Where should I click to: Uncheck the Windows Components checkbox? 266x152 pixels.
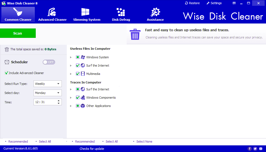click(78, 98)
